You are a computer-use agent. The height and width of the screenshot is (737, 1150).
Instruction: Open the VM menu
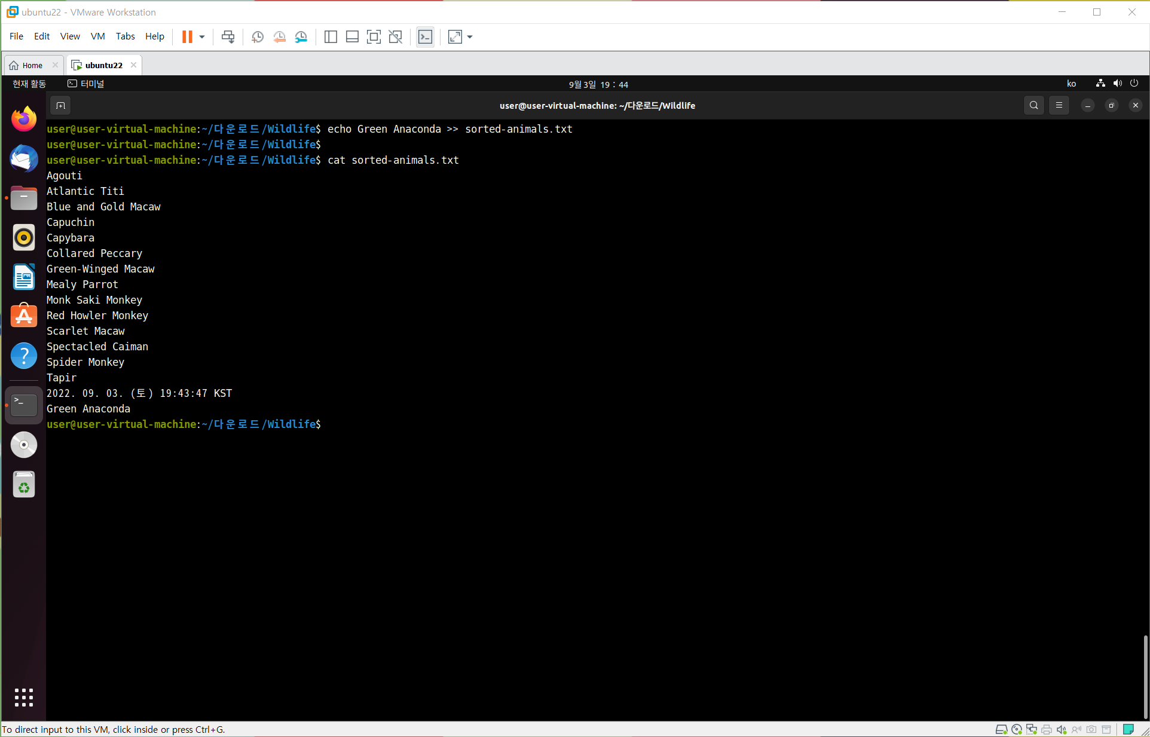pyautogui.click(x=97, y=36)
